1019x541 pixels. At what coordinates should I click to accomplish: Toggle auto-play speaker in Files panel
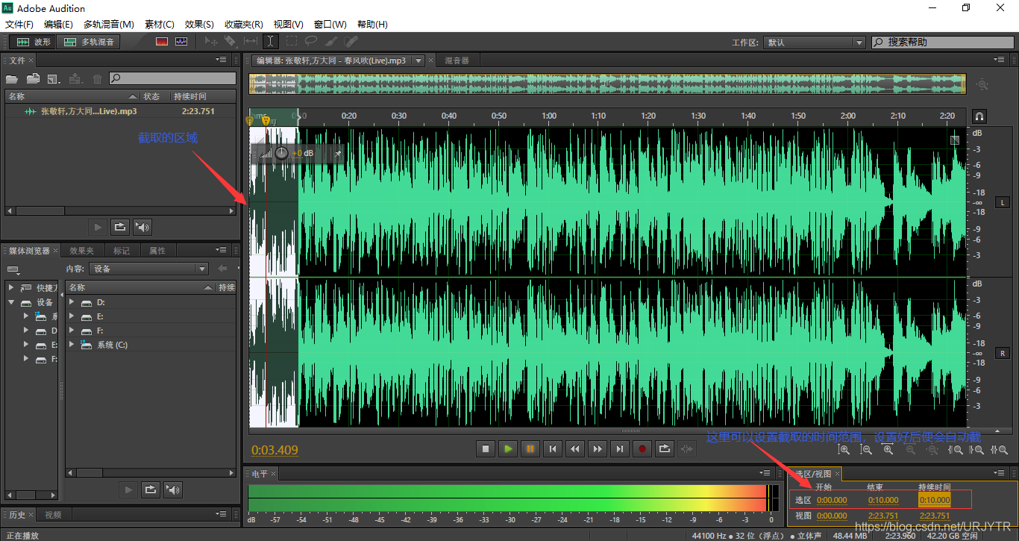pos(142,227)
